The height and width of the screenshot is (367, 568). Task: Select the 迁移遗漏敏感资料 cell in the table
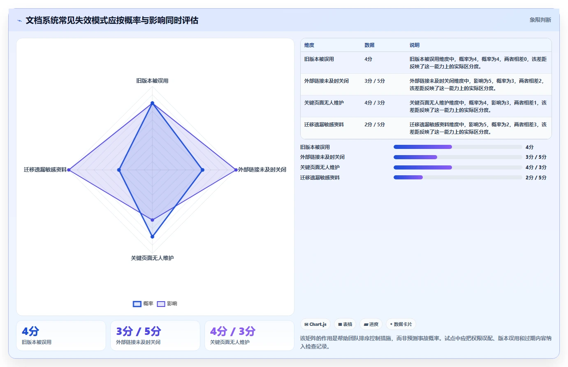tap(324, 125)
